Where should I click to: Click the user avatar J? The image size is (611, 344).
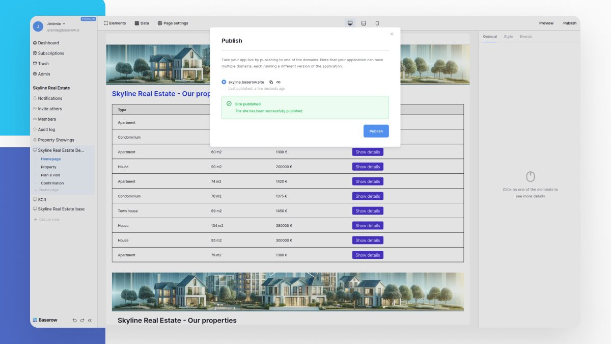38,27
